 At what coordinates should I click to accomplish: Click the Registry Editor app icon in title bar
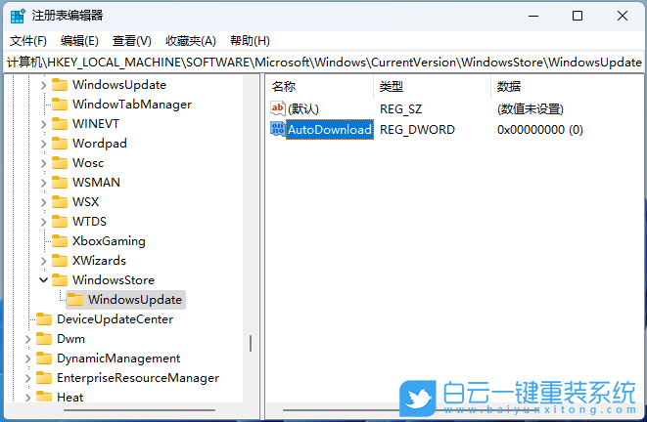pyautogui.click(x=18, y=16)
